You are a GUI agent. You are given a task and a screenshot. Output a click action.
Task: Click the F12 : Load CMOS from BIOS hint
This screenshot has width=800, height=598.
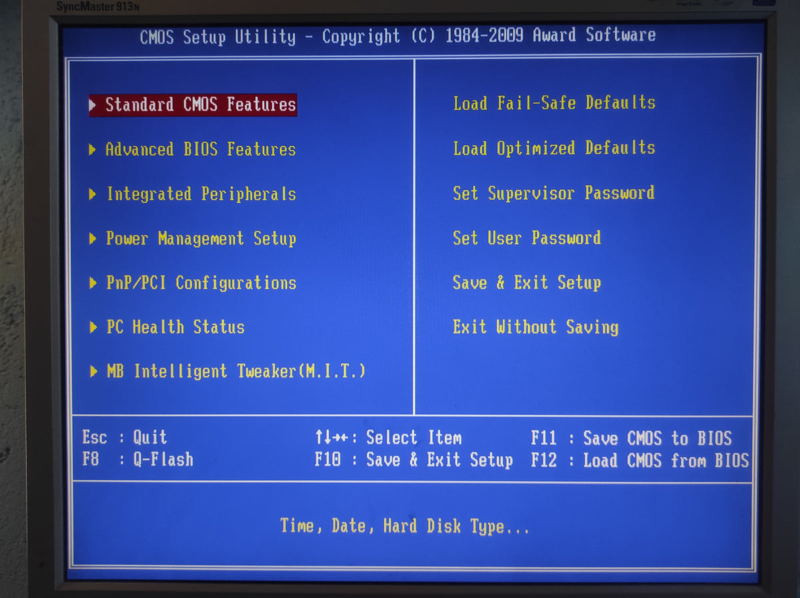[640, 460]
